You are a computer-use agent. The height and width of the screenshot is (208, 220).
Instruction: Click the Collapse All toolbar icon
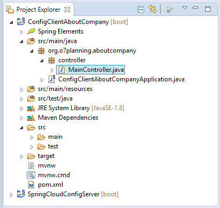click(141, 10)
